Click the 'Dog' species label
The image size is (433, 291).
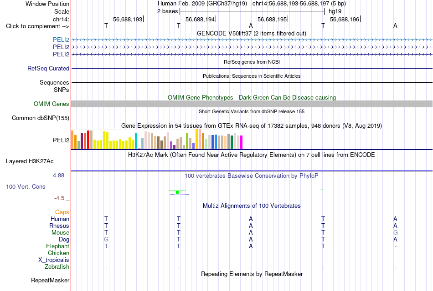(x=64, y=240)
